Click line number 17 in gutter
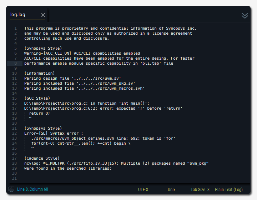The width and height of the screenshot is (257, 200). [x=14, y=108]
